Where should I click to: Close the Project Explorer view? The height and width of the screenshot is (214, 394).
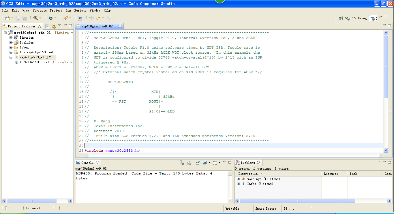coord(40,26)
